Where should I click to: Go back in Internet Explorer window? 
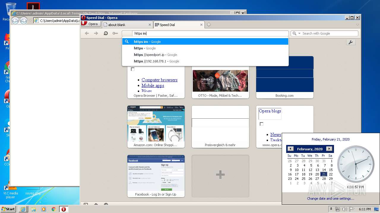click(x=15, y=20)
